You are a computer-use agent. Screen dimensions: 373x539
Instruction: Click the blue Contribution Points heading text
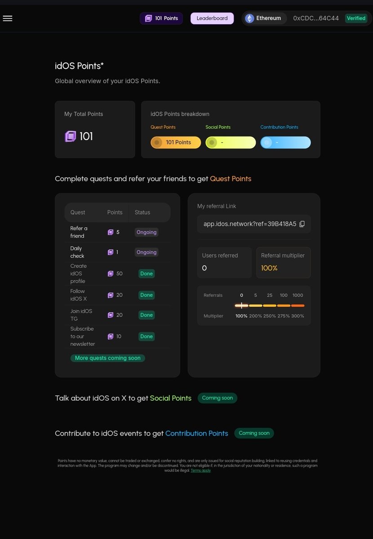click(197, 433)
